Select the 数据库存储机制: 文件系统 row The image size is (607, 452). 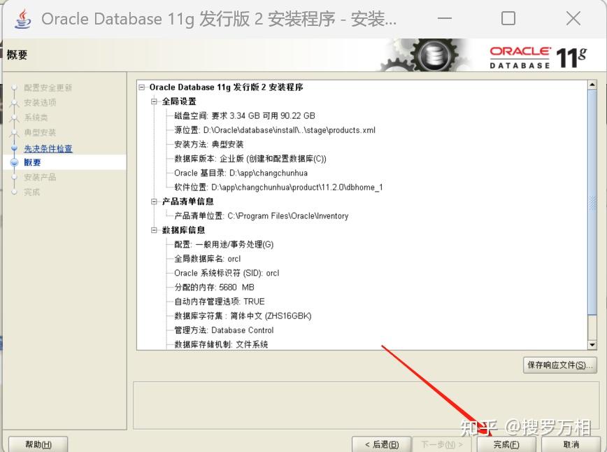click(221, 344)
